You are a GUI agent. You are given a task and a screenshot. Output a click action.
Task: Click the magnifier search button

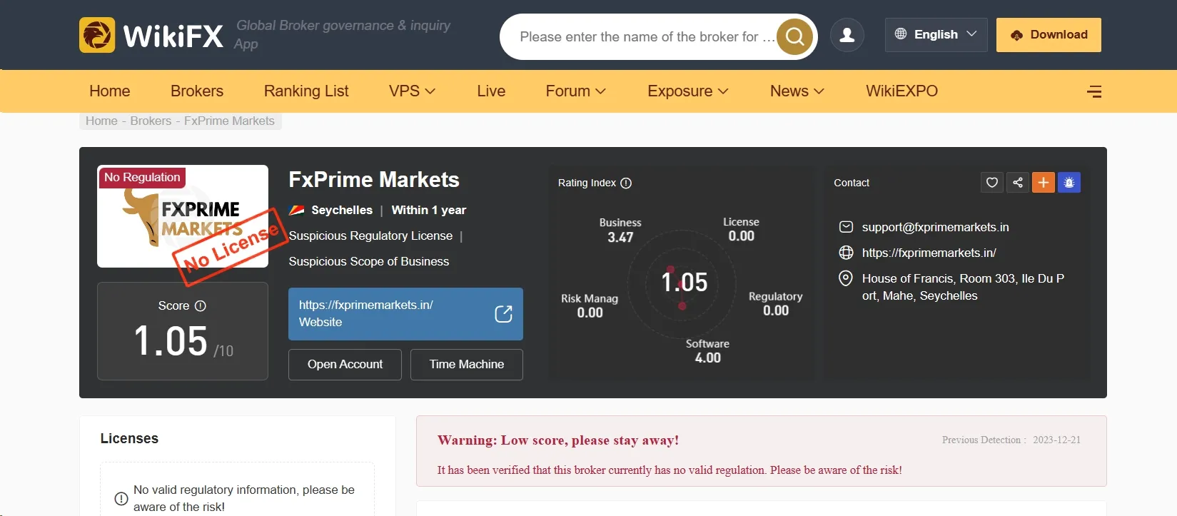(794, 36)
